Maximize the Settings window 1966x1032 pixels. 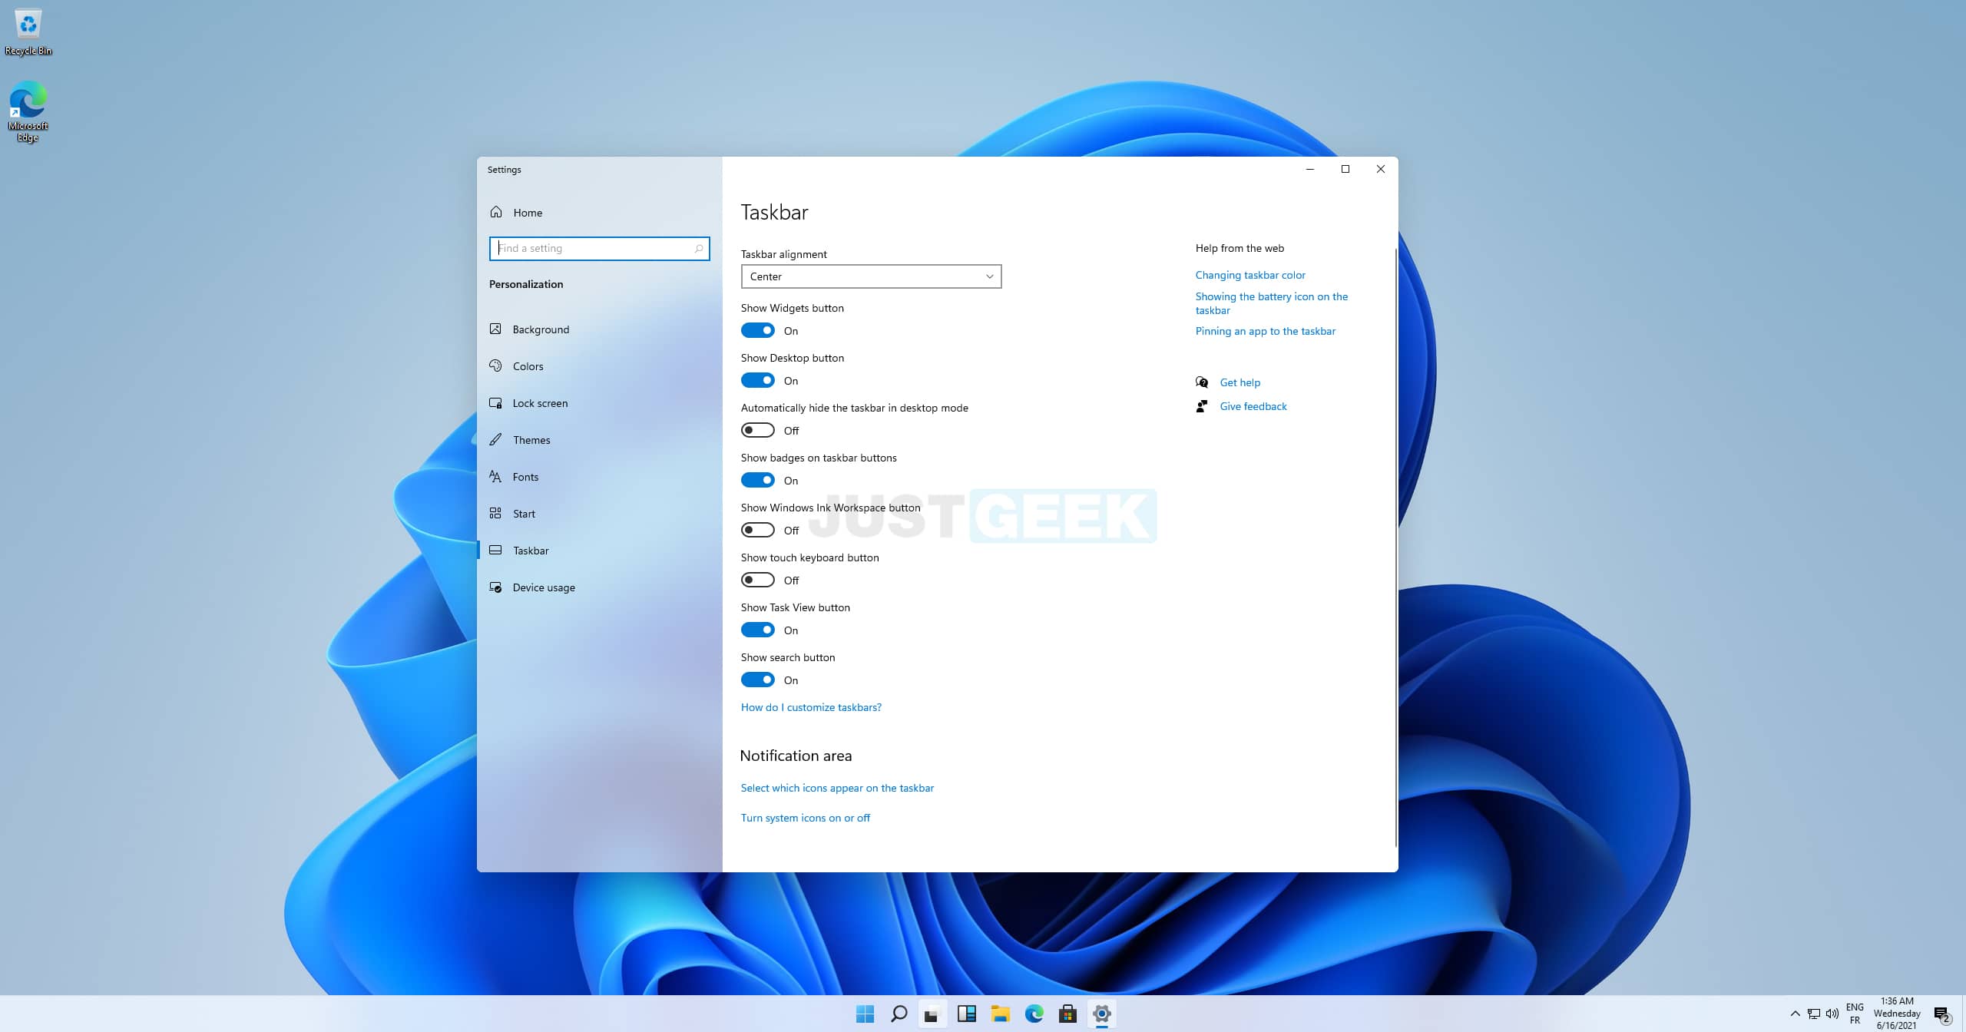tap(1345, 169)
